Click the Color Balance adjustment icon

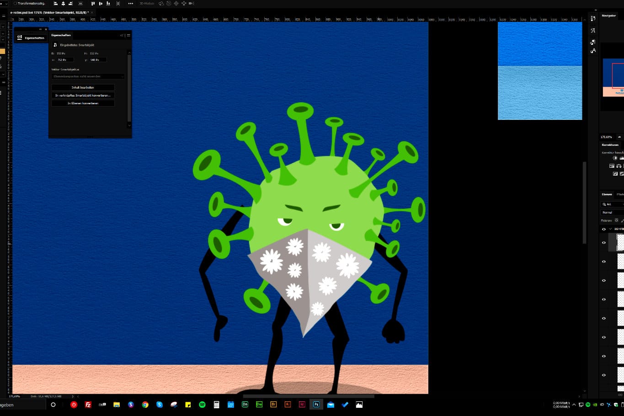(x=619, y=166)
